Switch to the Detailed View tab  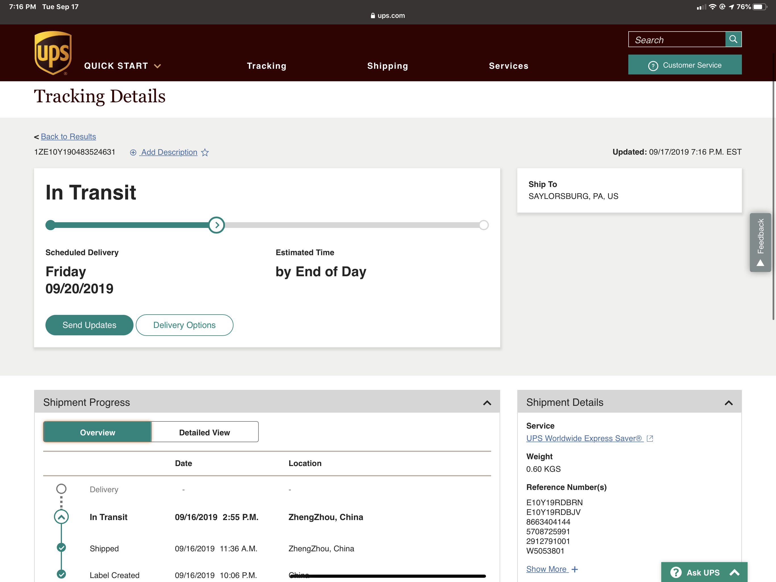[205, 432]
